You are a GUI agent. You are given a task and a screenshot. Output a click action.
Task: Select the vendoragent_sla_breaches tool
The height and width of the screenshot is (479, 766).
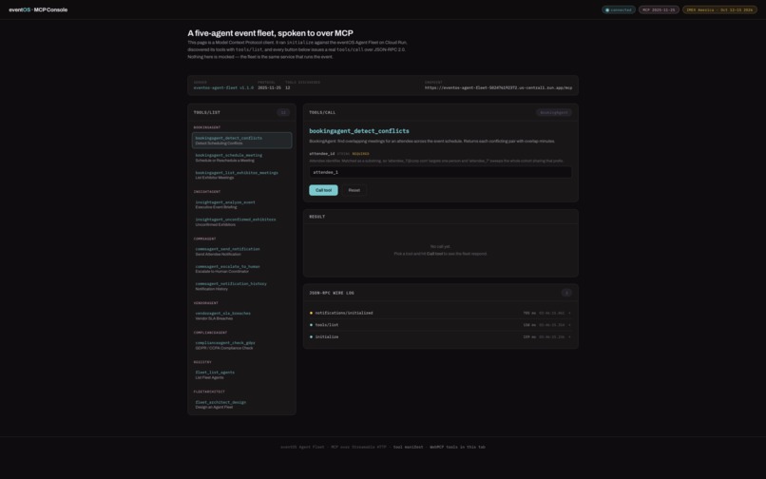tap(241, 316)
